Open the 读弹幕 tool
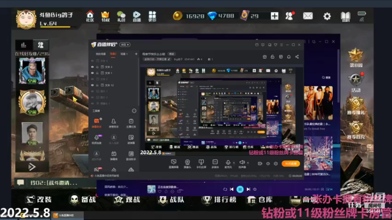Viewport: 392px width, 220px height. (x=131, y=139)
